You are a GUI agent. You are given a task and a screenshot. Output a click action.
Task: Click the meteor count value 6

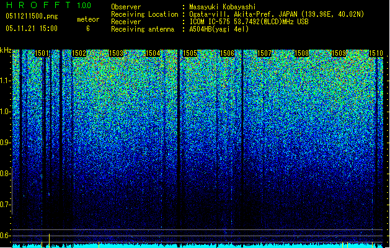88,29
